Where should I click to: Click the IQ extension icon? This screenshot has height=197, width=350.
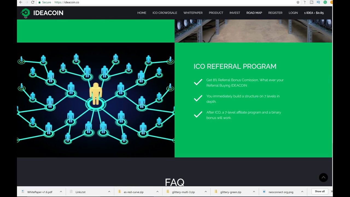point(318,2)
